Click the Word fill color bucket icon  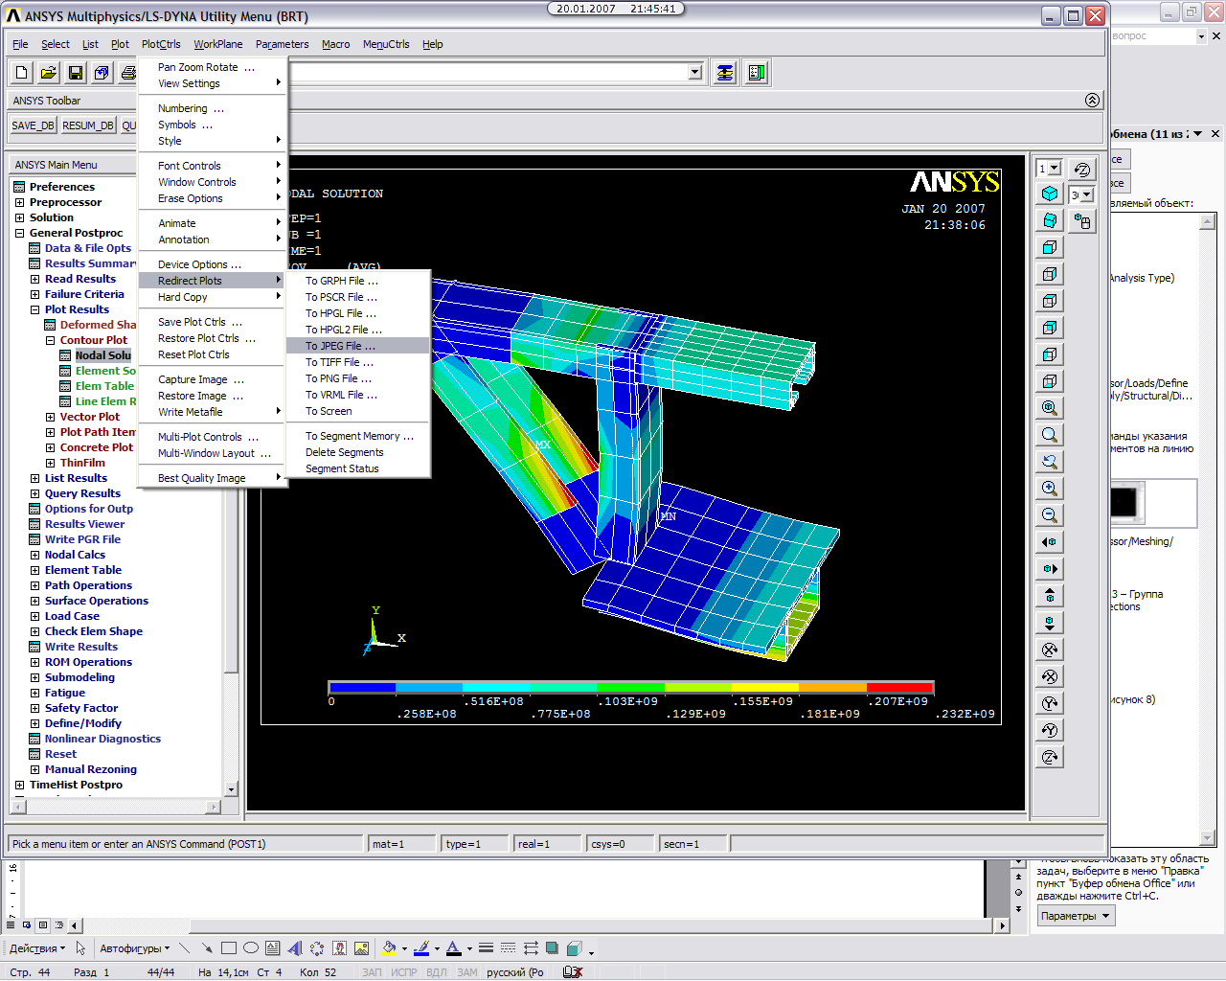[389, 948]
